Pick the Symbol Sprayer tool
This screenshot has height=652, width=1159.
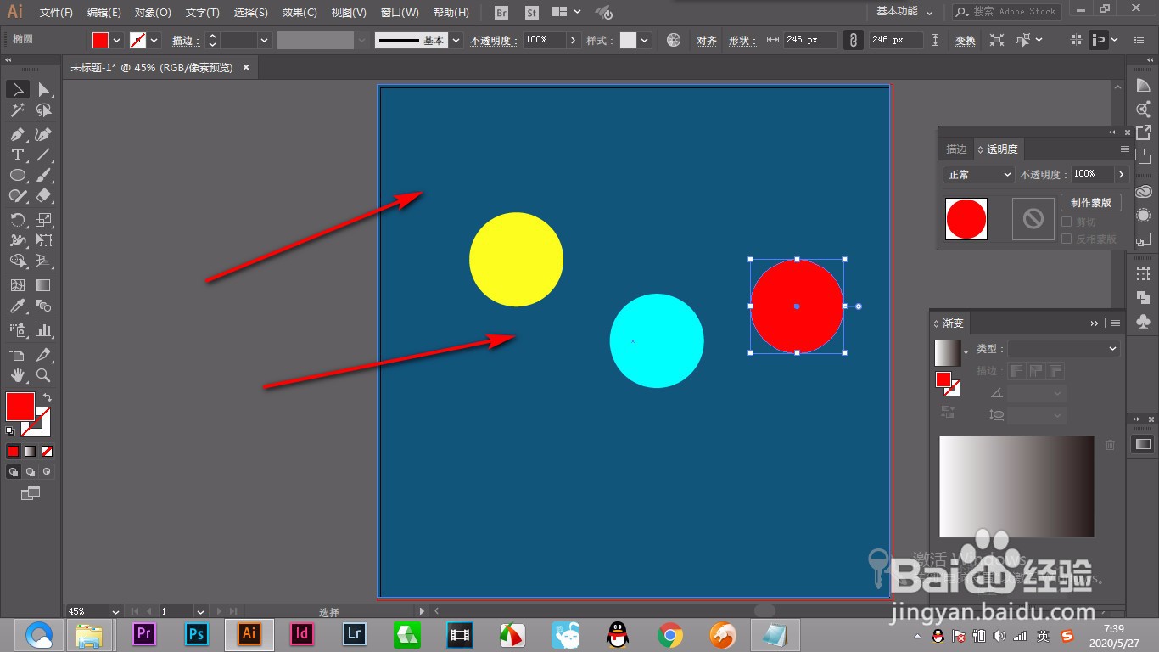click(x=18, y=329)
